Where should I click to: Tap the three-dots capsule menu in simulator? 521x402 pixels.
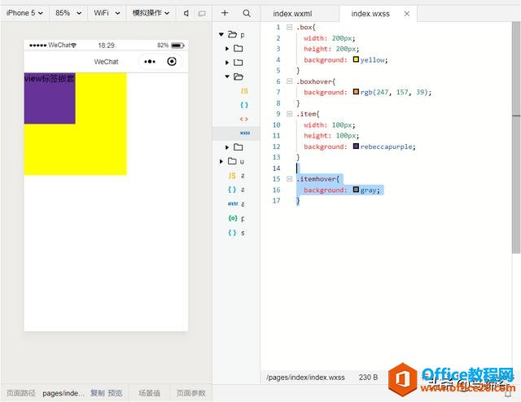150,62
